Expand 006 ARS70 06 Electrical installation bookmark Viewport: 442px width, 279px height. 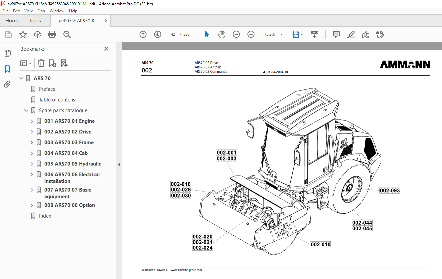click(32, 175)
